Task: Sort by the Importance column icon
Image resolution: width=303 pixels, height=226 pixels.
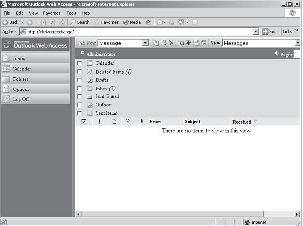Action: pyautogui.click(x=99, y=122)
